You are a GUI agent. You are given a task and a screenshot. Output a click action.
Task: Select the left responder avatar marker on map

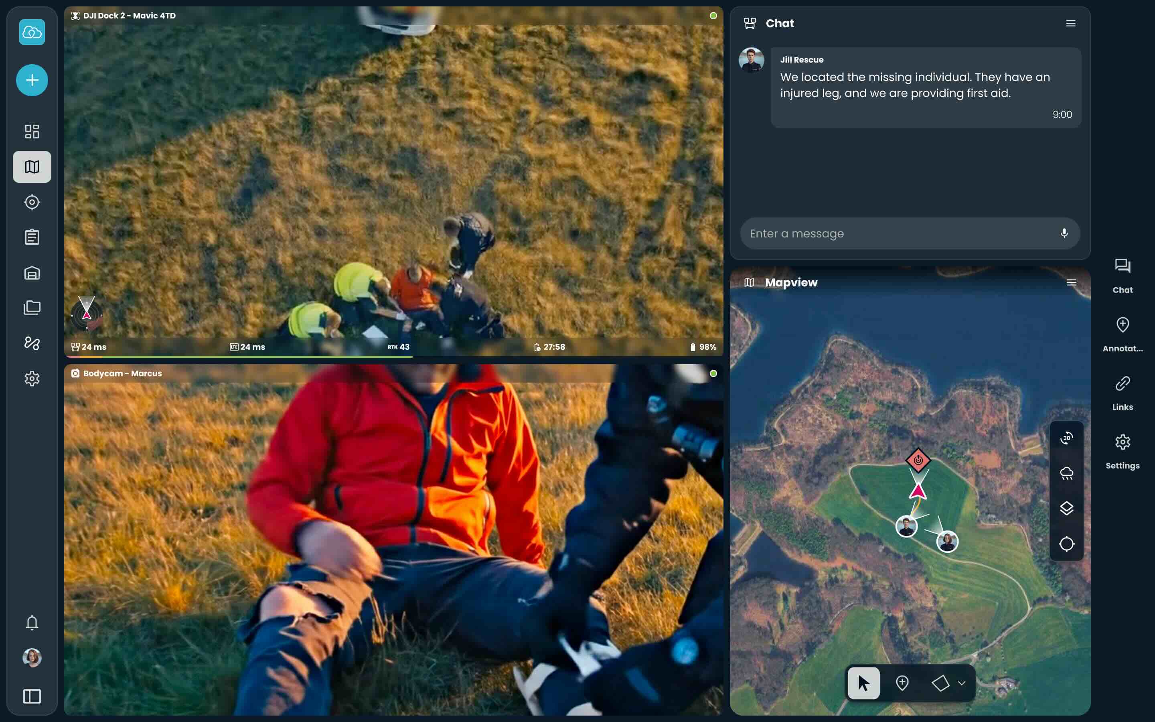906,527
